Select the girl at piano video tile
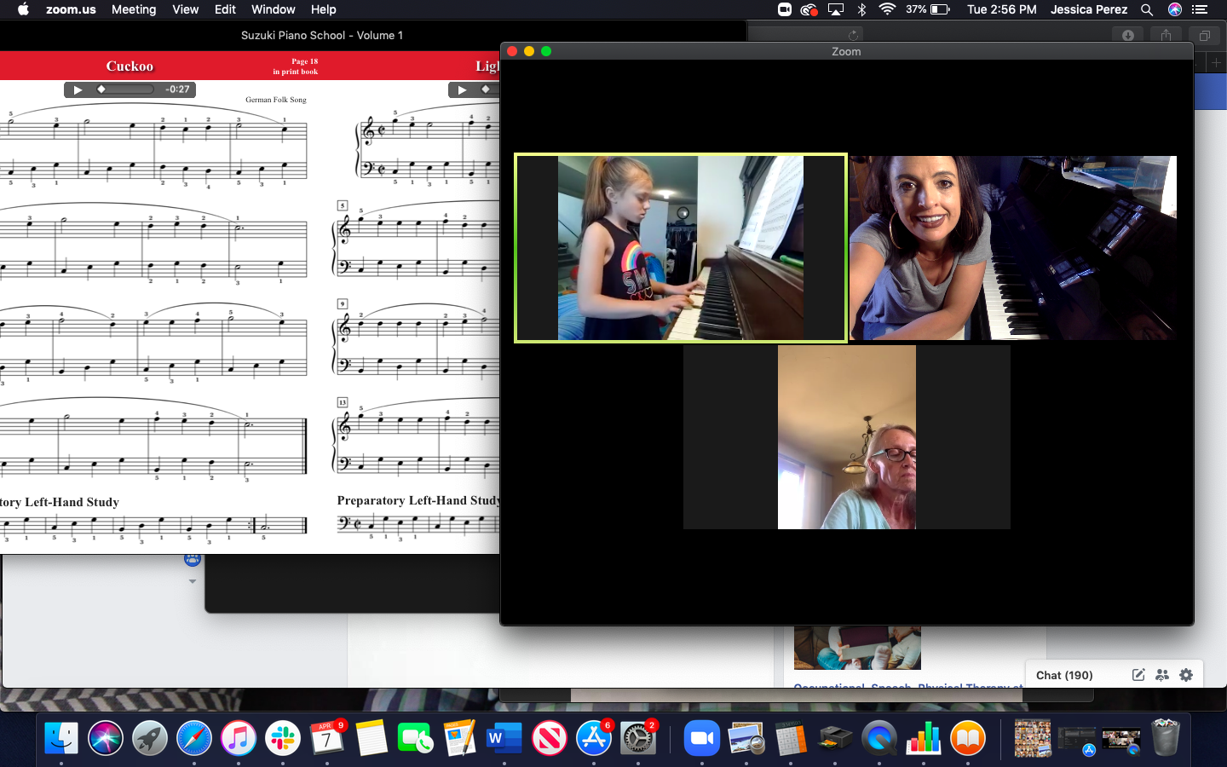This screenshot has height=767, width=1227. coord(681,248)
